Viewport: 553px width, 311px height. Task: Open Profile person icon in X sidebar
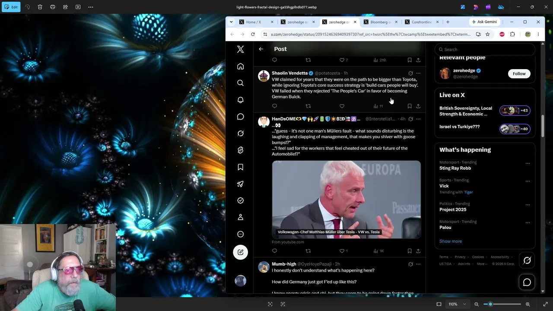coord(241,217)
